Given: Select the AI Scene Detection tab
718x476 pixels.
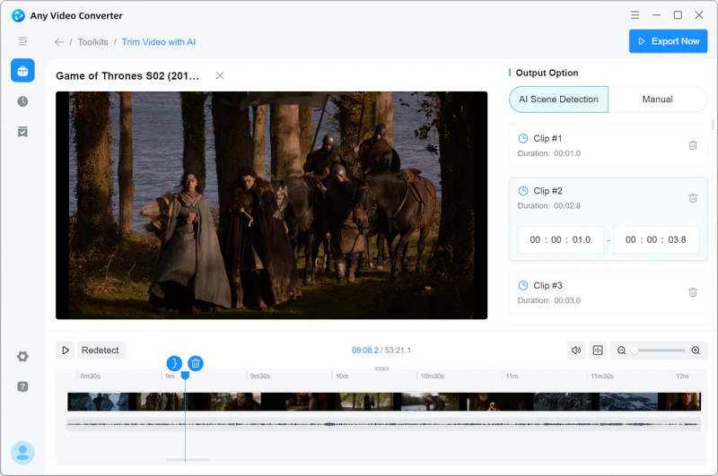Looking at the screenshot, I should (558, 100).
